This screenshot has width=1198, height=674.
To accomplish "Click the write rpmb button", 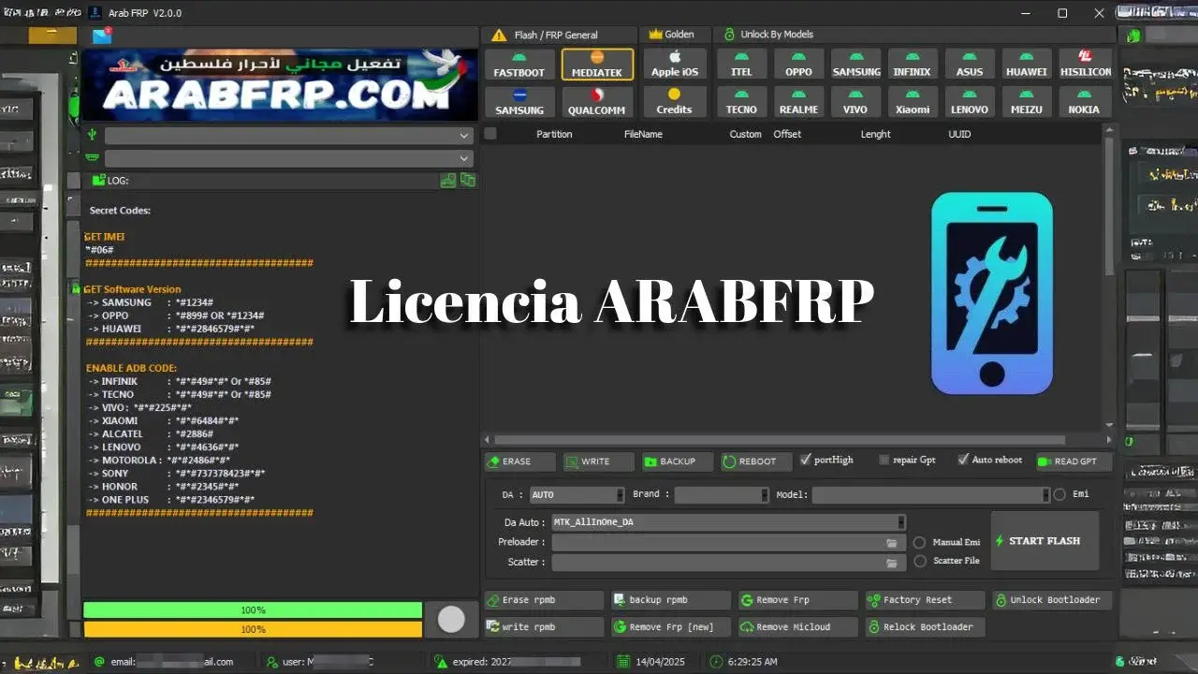I will [544, 627].
